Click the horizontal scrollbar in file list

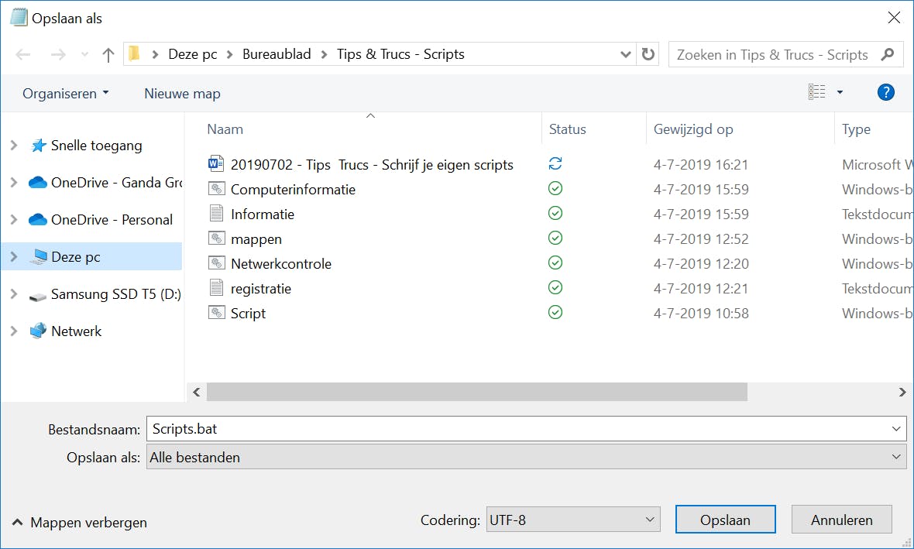(476, 393)
